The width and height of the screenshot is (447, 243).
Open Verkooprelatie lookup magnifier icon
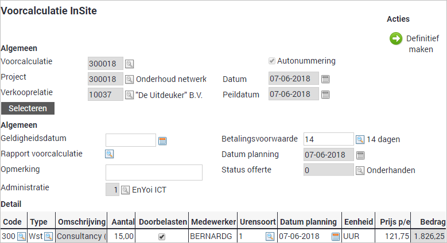[x=129, y=95]
